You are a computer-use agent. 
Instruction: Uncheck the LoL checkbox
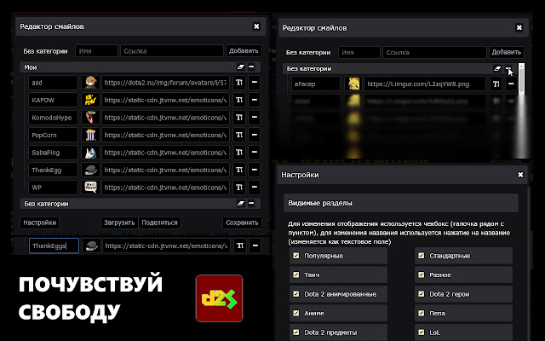point(422,332)
